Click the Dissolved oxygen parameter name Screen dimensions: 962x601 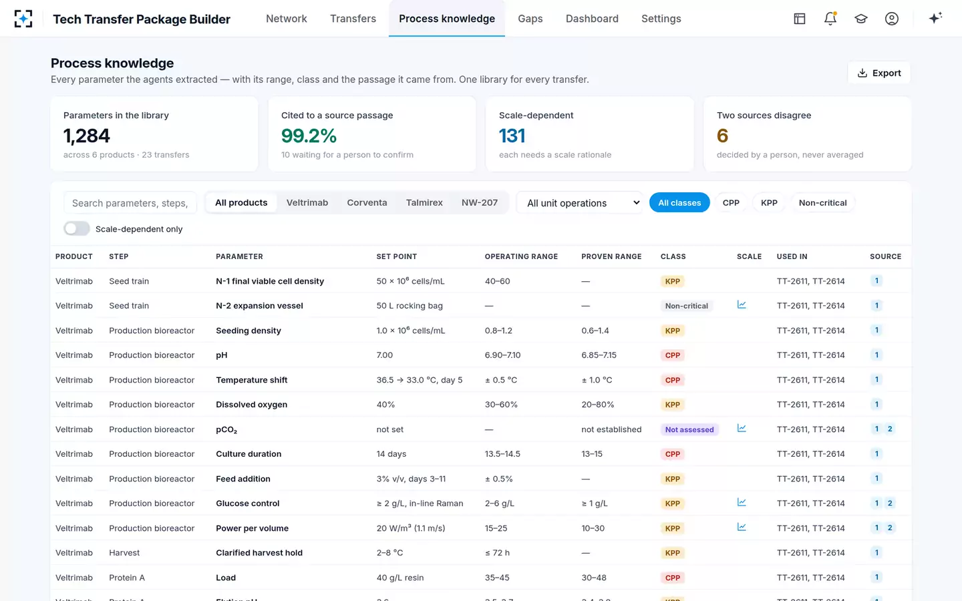point(252,405)
